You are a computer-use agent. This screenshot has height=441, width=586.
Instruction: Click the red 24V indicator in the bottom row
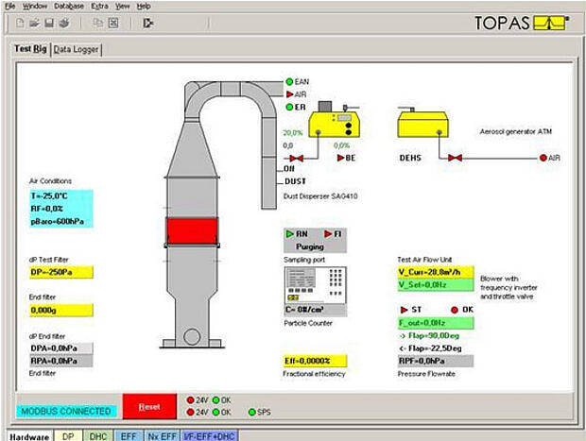point(190,413)
